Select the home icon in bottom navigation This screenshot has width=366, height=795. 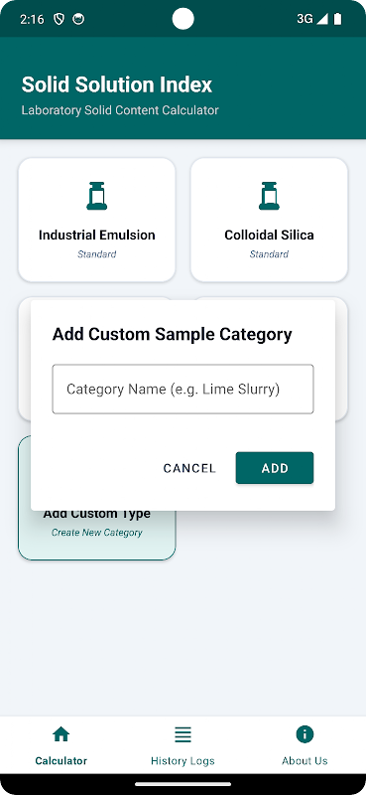(x=61, y=733)
